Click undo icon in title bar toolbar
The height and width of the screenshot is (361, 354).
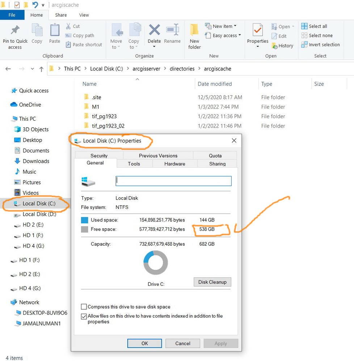[x=35, y=5]
